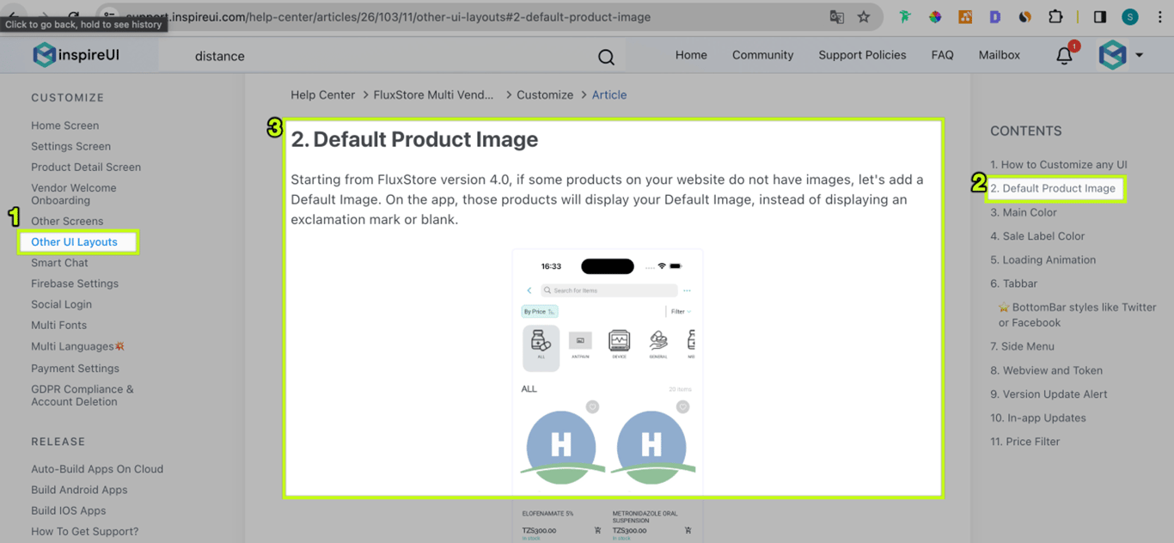1174x543 pixels.
Task: Jump to "3. Main Color" in Contents
Action: [1023, 212]
